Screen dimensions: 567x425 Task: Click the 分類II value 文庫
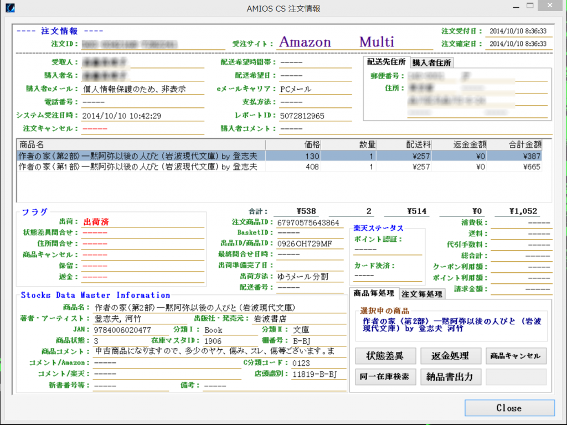pyautogui.click(x=301, y=330)
